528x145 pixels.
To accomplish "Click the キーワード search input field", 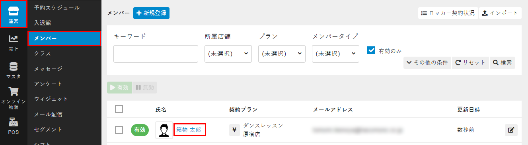I will [x=156, y=54].
